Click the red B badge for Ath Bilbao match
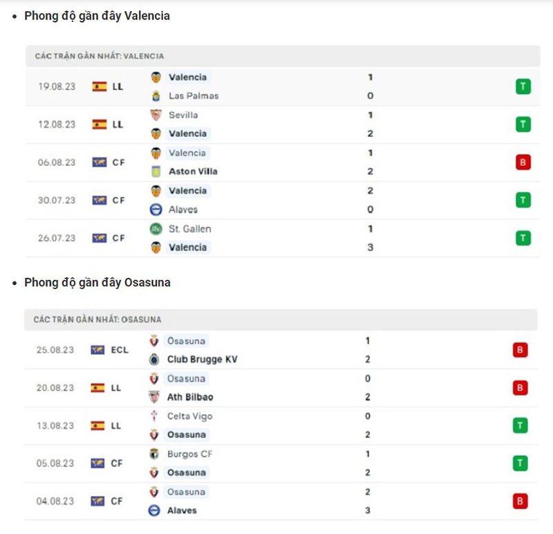The width and height of the screenshot is (553, 534). coord(520,388)
